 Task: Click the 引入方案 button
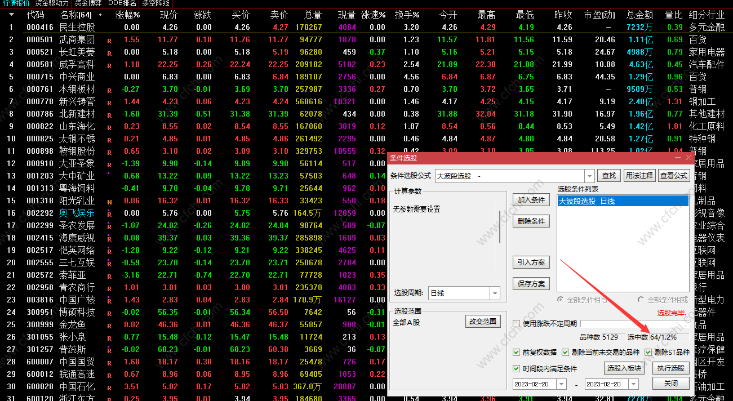531,262
